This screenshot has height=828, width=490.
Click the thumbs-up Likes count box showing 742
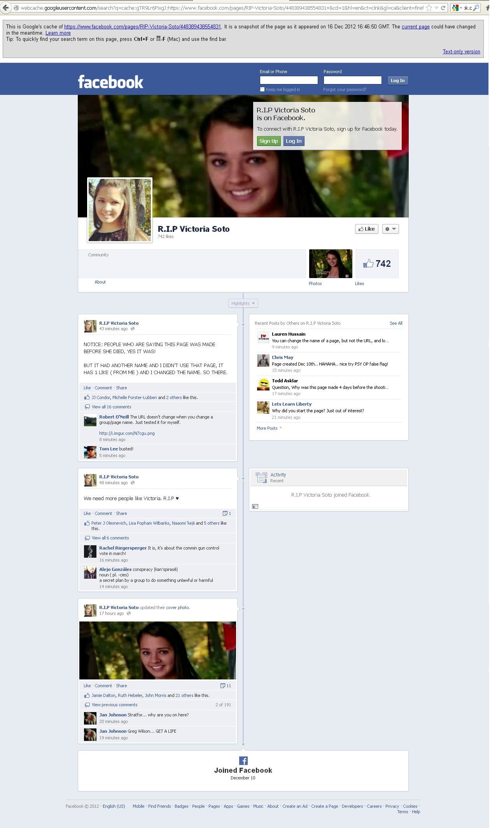click(377, 264)
